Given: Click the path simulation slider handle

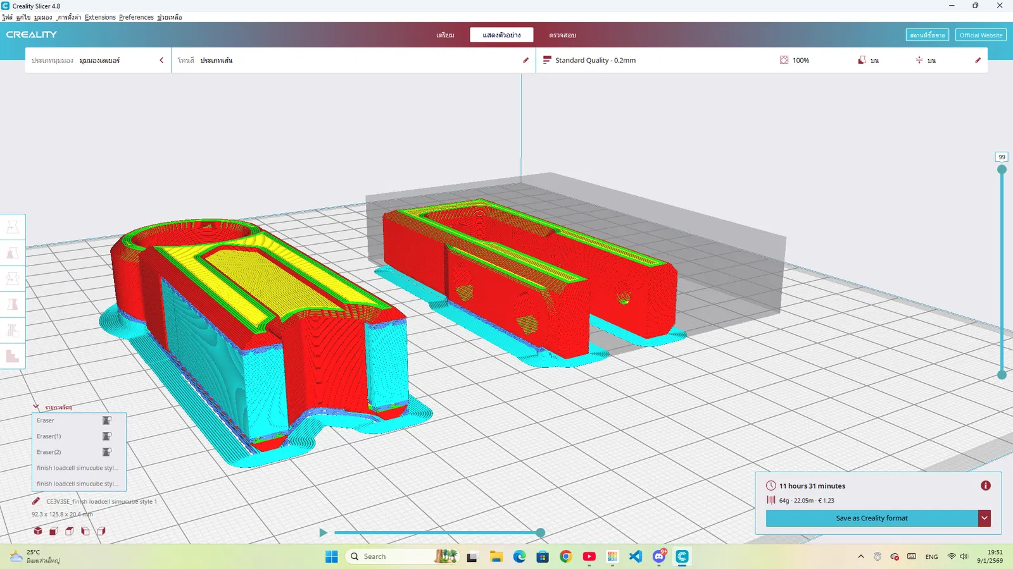Looking at the screenshot, I should pos(540,533).
